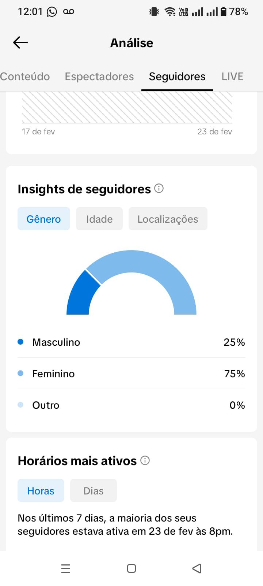This screenshot has width=263, height=586.
Task: Switch to the Espectadores tab
Action: tap(99, 77)
